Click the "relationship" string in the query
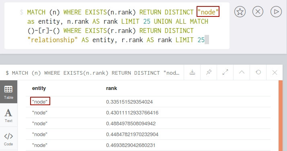The height and width of the screenshot is (151, 287). point(53,40)
